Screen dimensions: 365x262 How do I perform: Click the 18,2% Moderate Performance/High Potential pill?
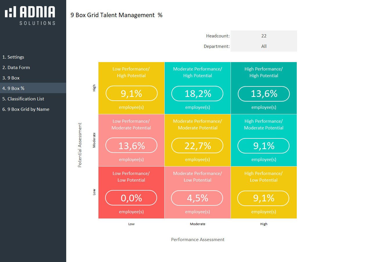(197, 93)
